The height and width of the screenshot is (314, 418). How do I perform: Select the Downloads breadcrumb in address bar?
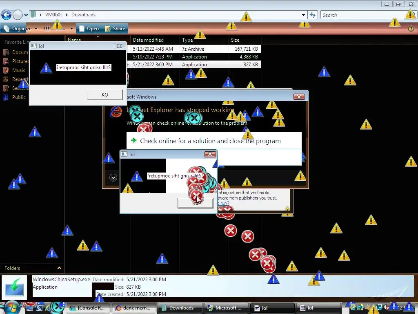pyautogui.click(x=83, y=15)
